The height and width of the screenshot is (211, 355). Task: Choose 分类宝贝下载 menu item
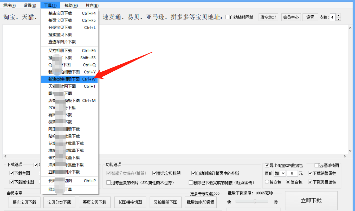tap(60, 27)
